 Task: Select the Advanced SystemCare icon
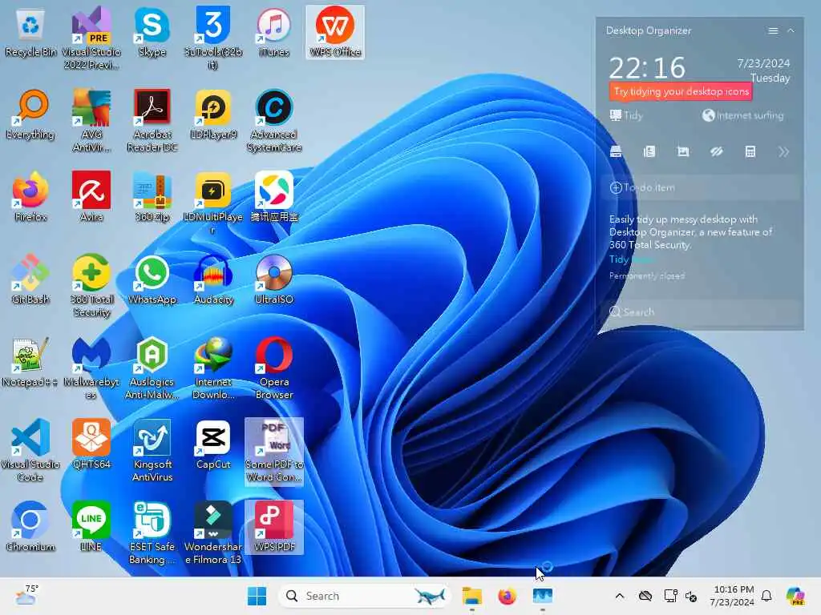click(274, 122)
